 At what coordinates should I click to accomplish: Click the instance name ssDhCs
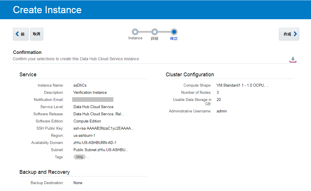point(80,85)
